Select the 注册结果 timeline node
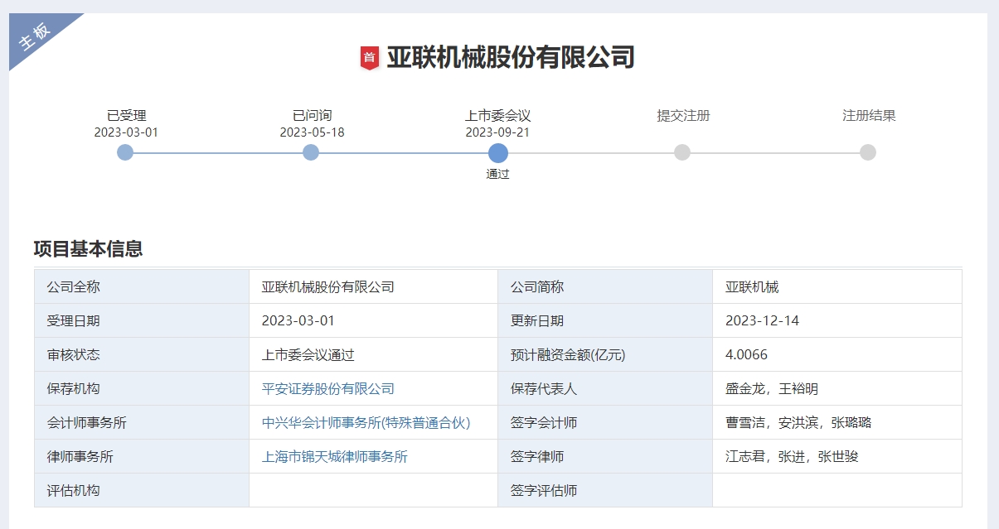This screenshot has height=529, width=999. point(868,152)
